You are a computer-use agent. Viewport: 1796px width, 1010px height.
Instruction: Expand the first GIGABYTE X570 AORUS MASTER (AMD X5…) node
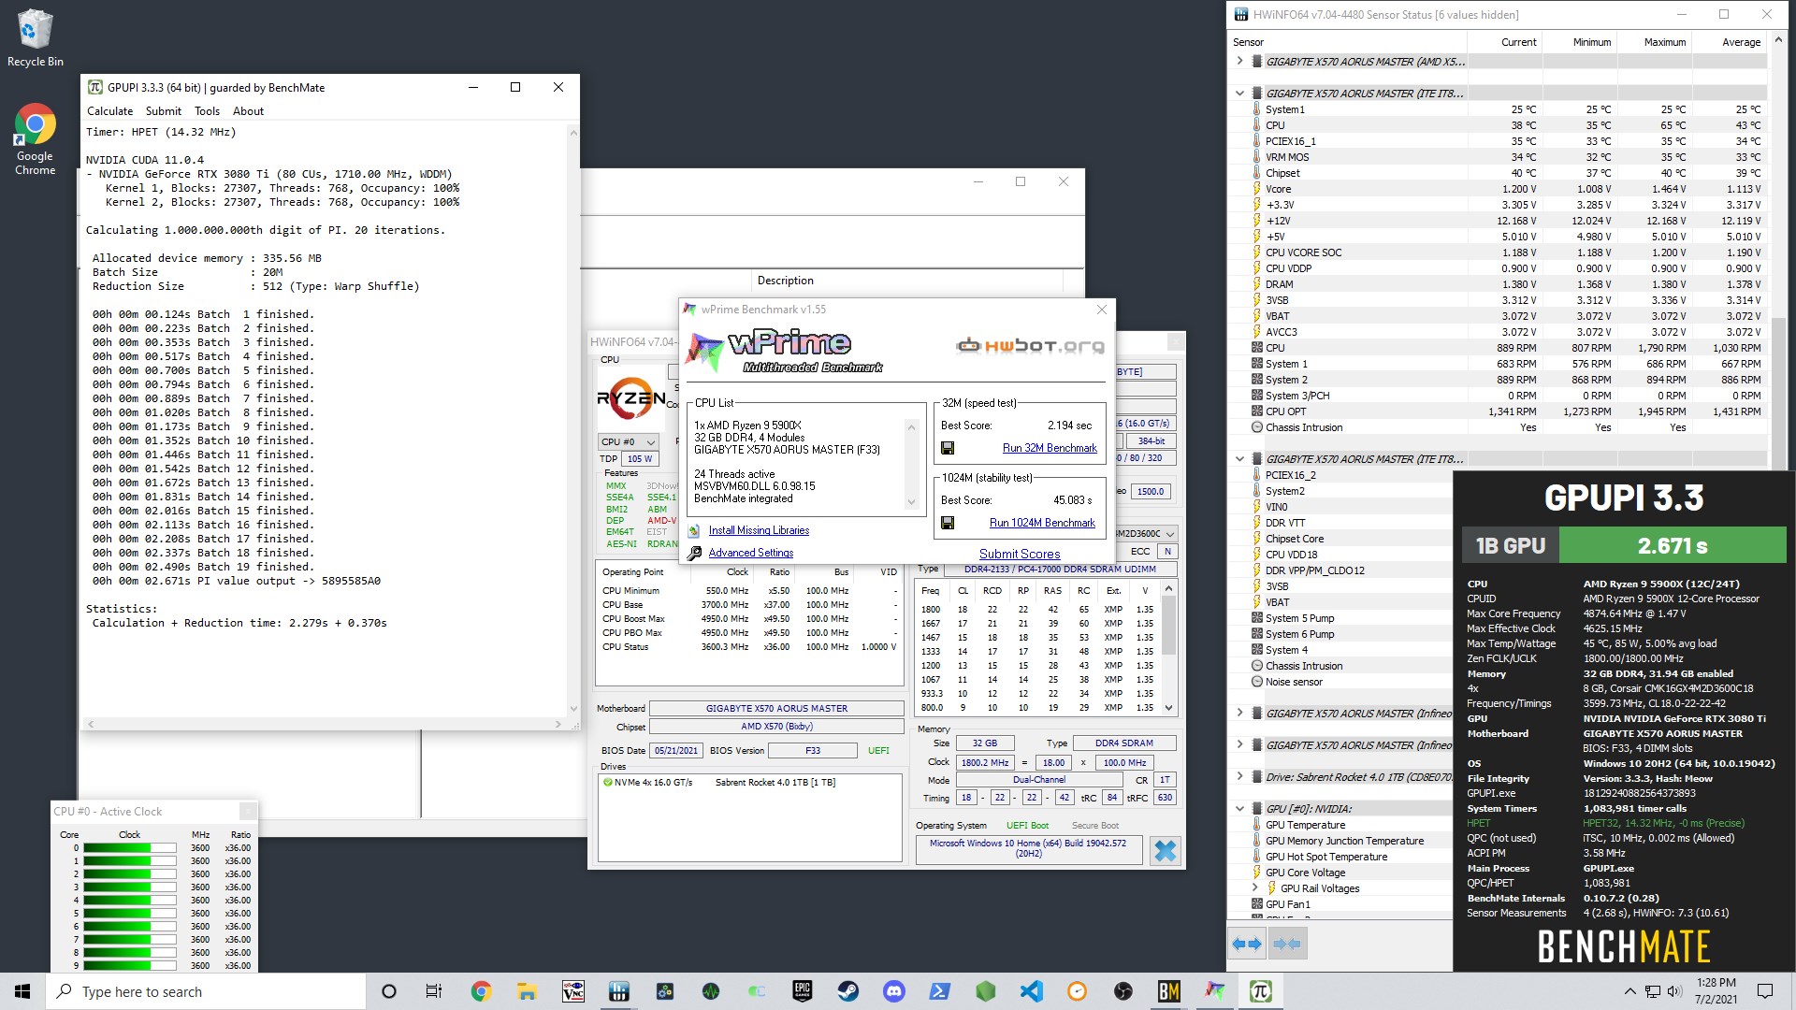pos(1240,61)
